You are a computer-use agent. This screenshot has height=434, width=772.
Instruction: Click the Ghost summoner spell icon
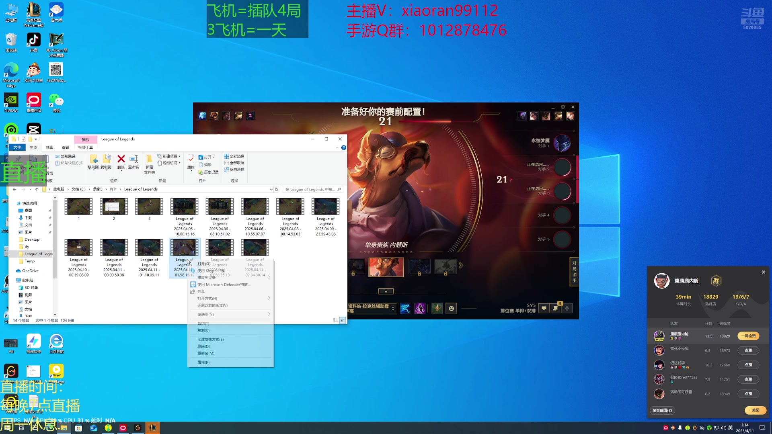coord(405,309)
